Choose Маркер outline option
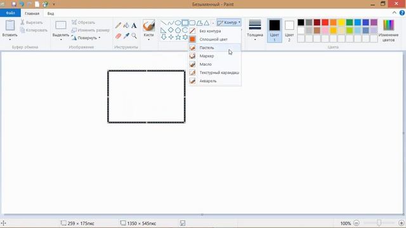406x228 pixels. tap(214, 56)
